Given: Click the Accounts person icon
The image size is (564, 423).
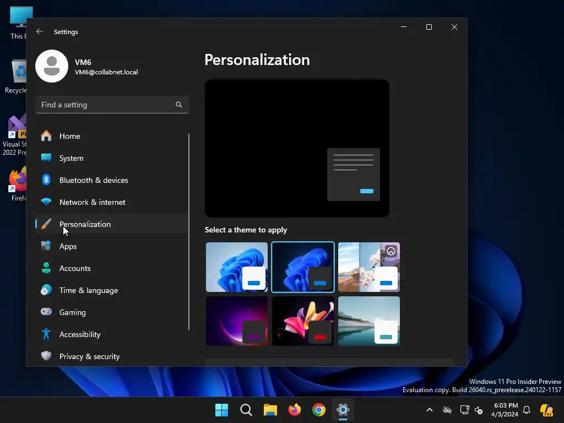Looking at the screenshot, I should click(x=46, y=268).
